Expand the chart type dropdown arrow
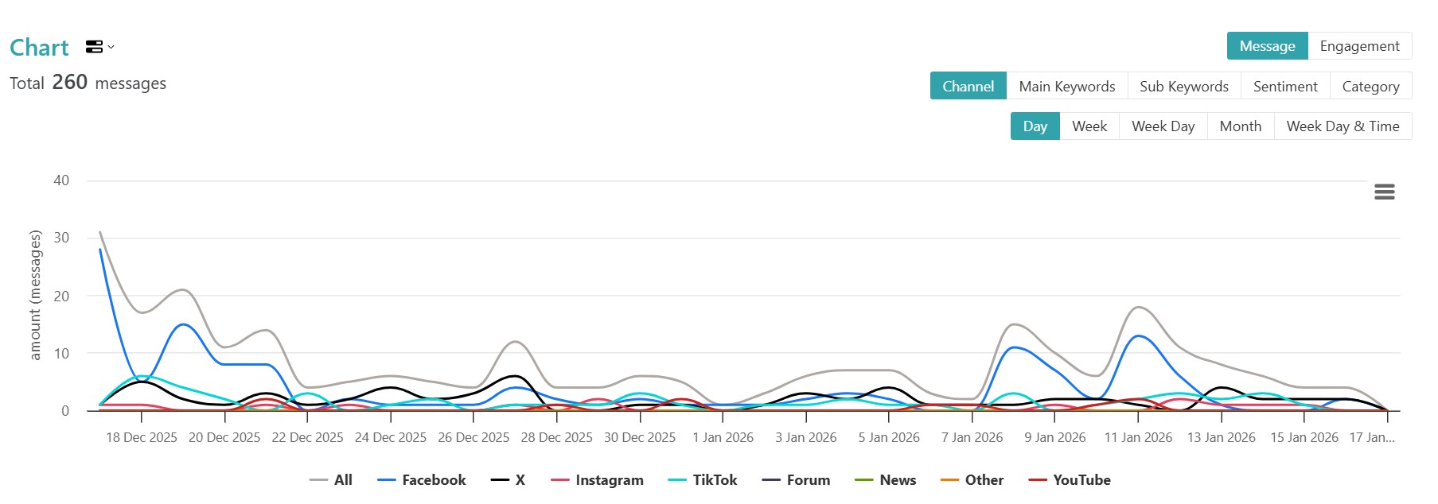 111,47
